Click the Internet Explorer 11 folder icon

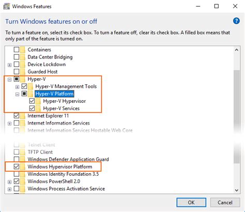23,116
